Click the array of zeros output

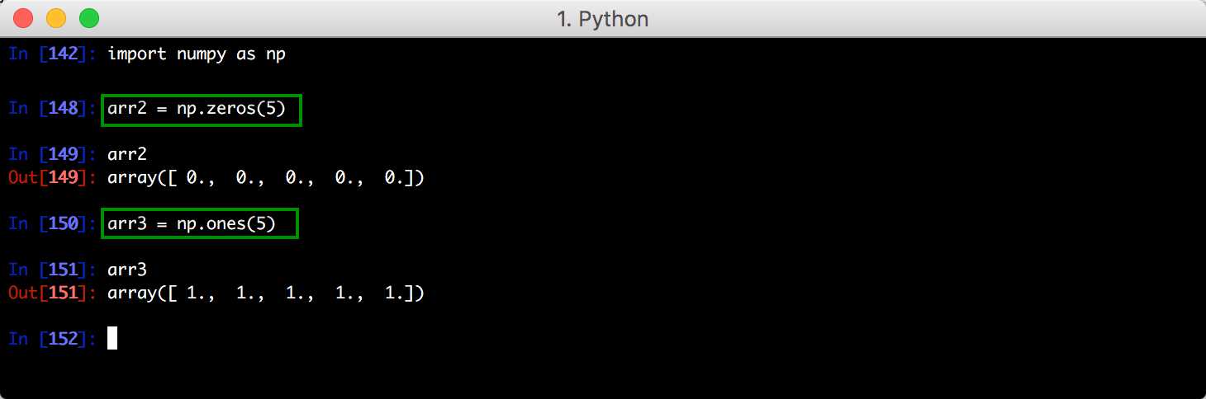tap(266, 177)
